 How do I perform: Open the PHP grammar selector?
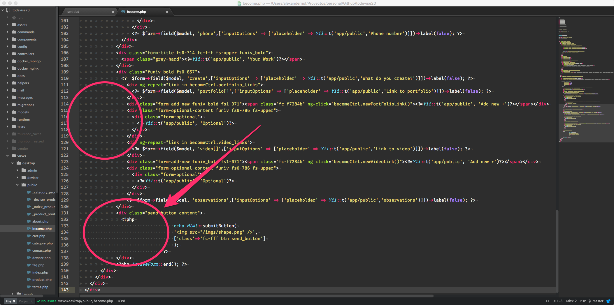[x=583, y=301]
